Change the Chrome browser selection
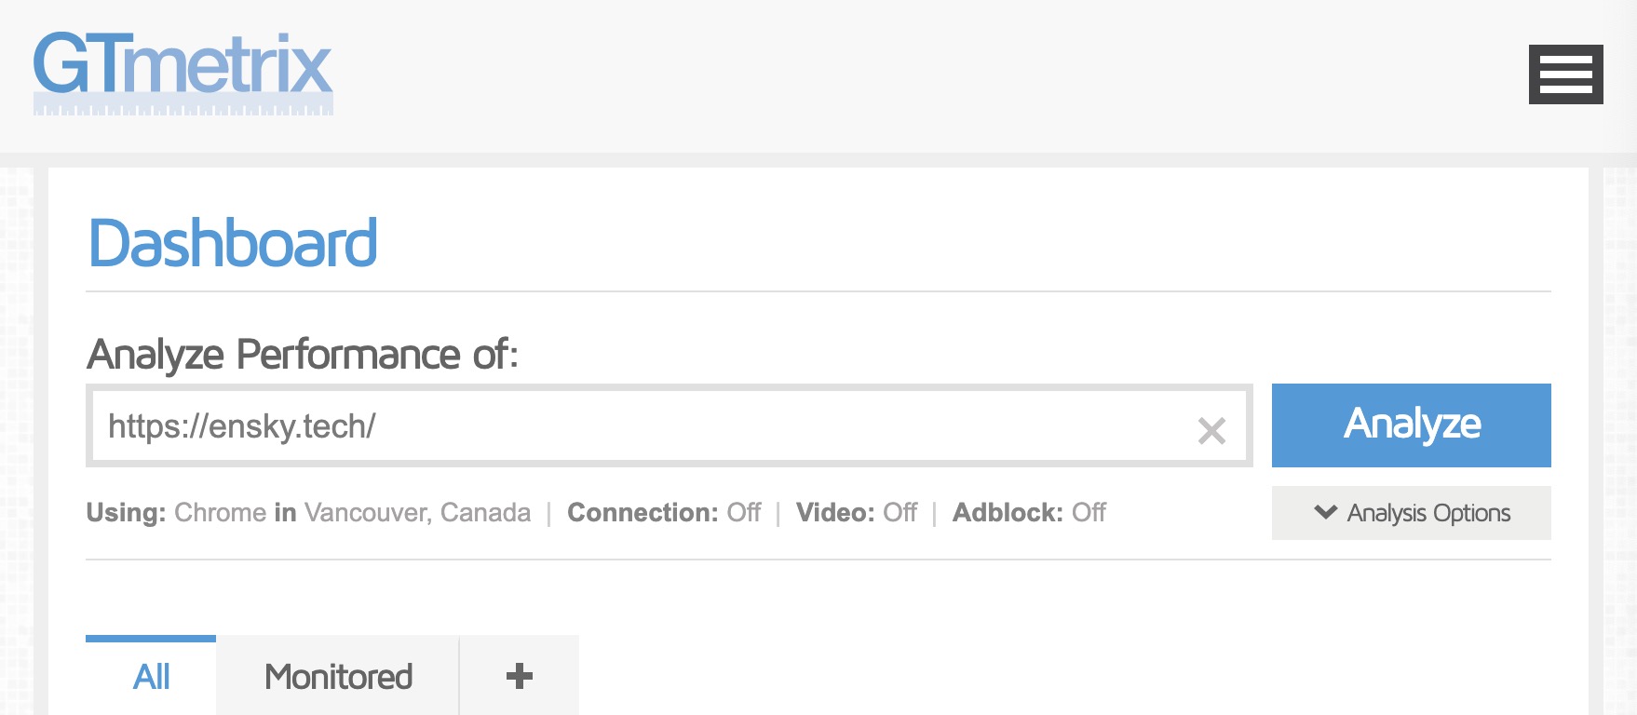The height and width of the screenshot is (715, 1637). (220, 513)
